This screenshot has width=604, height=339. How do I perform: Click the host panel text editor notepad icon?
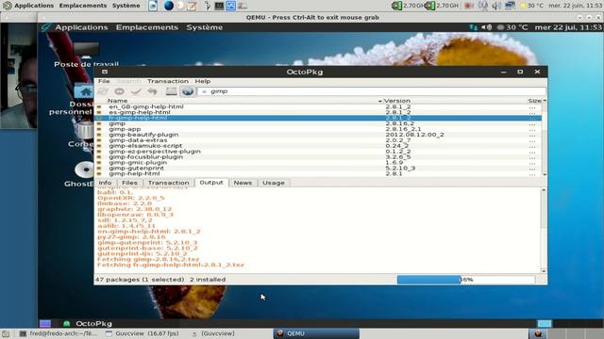192,6
